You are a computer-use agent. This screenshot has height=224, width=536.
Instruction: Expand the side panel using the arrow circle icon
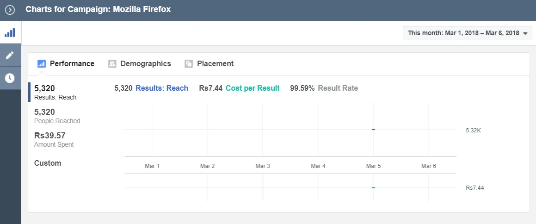pyautogui.click(x=10, y=10)
